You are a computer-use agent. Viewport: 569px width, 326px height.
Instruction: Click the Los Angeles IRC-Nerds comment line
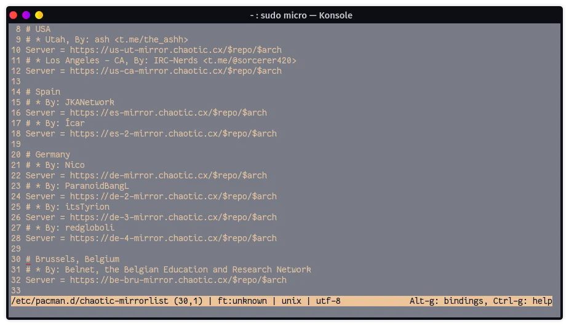(161, 61)
